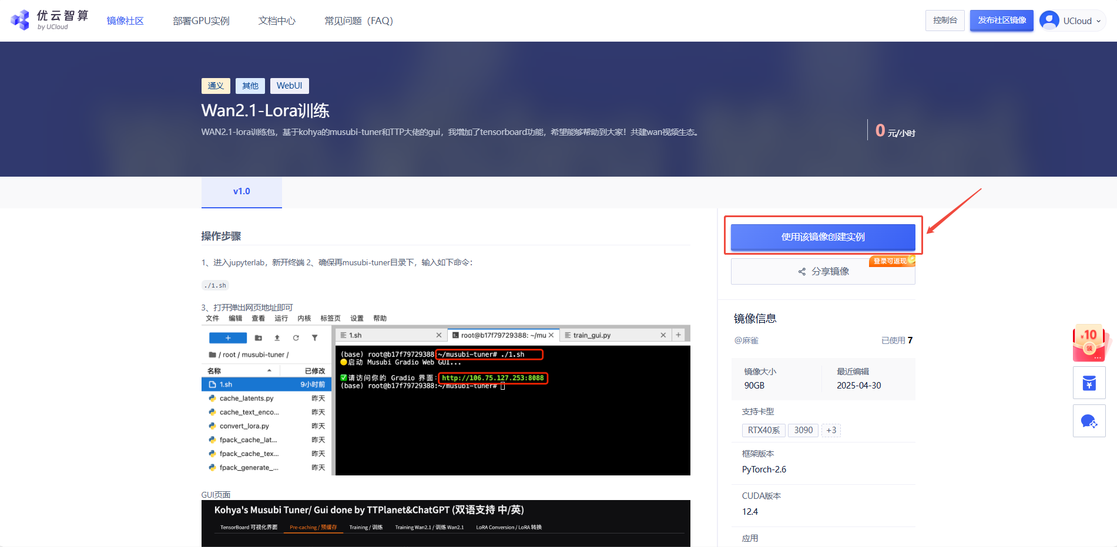This screenshot has width=1117, height=547.
Task: Click the 3090 card type tag
Action: (803, 430)
